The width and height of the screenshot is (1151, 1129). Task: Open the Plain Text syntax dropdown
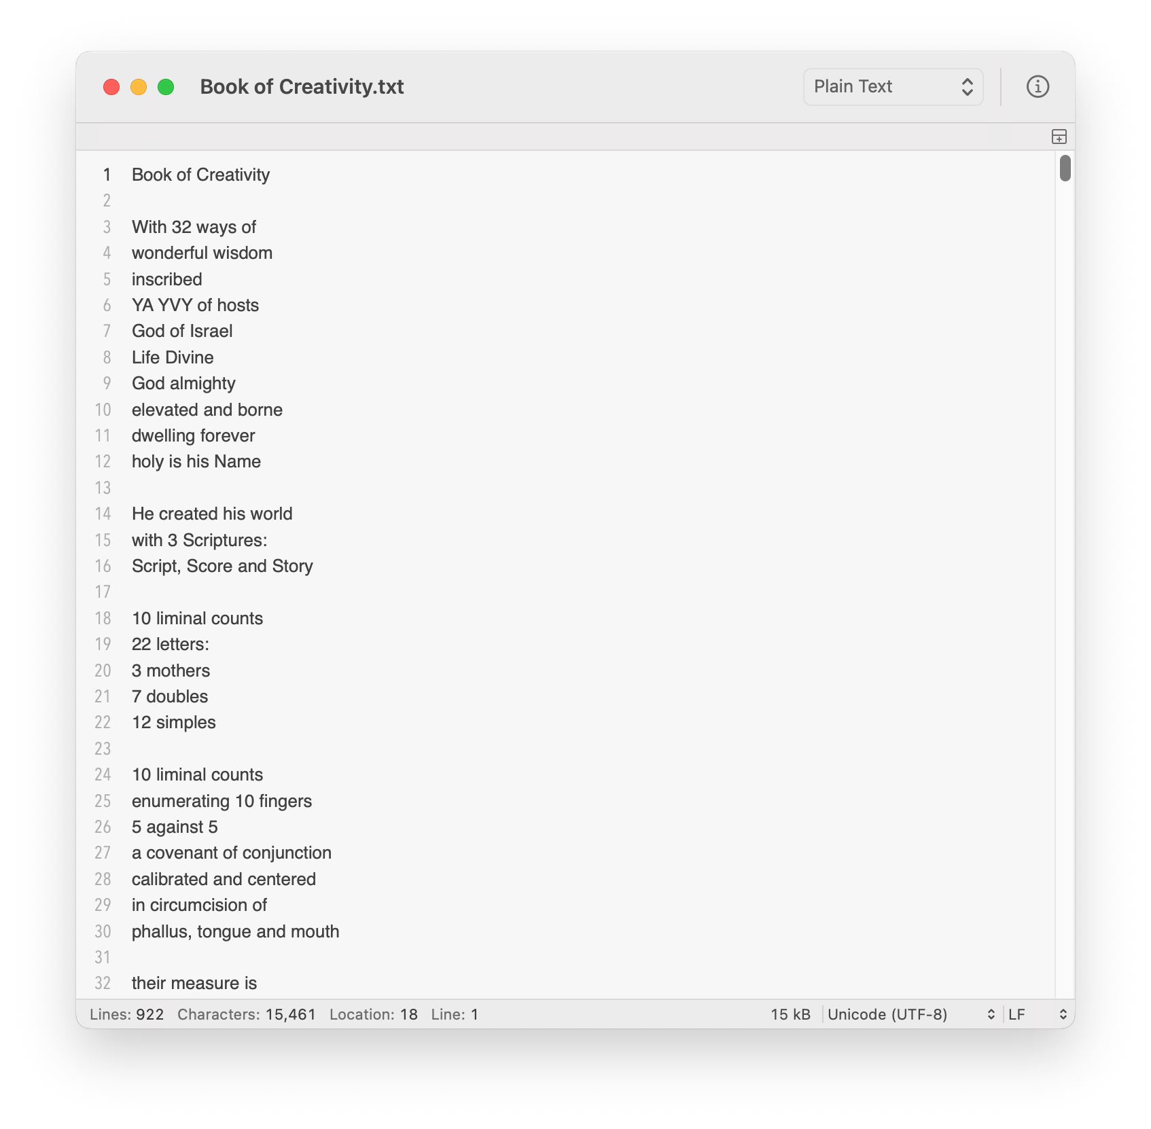[893, 87]
